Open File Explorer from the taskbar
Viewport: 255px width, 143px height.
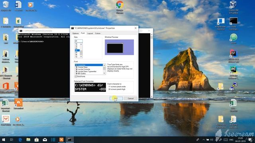(x=28, y=139)
